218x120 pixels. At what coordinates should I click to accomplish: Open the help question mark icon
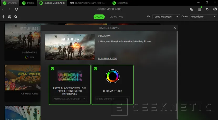tap(215, 9)
